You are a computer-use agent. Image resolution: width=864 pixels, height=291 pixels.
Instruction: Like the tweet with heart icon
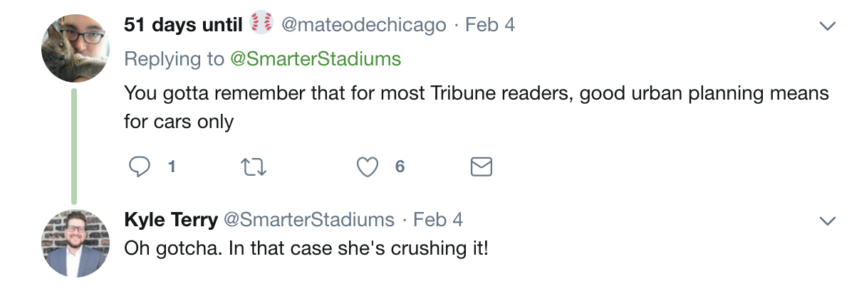367,166
